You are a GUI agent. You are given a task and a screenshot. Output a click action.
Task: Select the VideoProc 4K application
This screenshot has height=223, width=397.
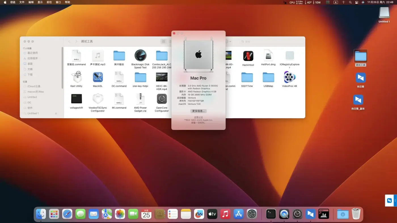point(290,77)
